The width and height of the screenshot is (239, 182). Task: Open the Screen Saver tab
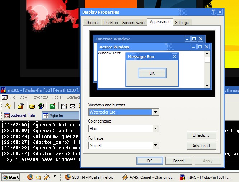134,23
